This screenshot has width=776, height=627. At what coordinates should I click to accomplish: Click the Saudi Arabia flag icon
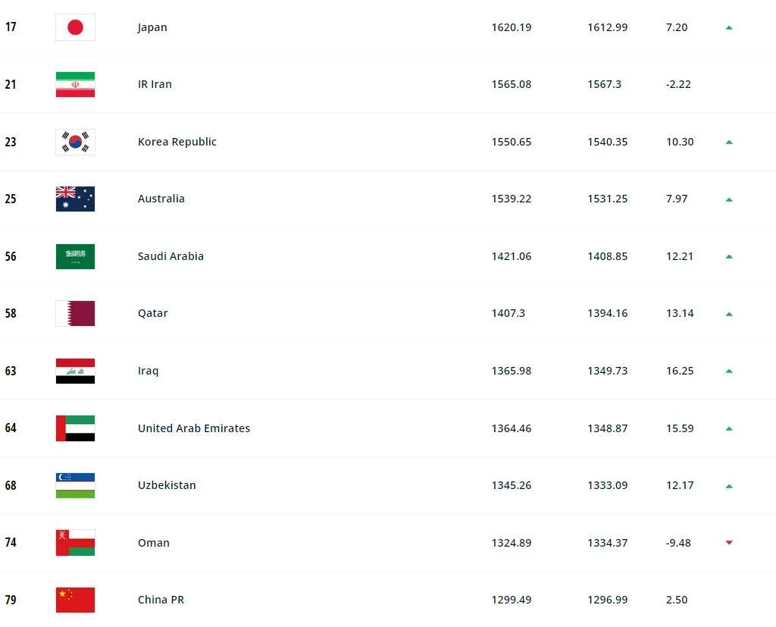tap(75, 256)
